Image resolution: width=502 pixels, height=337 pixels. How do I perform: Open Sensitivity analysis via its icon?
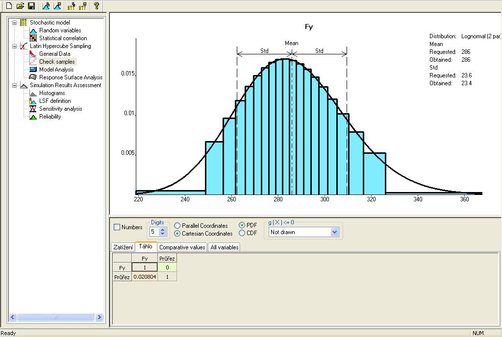tap(33, 109)
